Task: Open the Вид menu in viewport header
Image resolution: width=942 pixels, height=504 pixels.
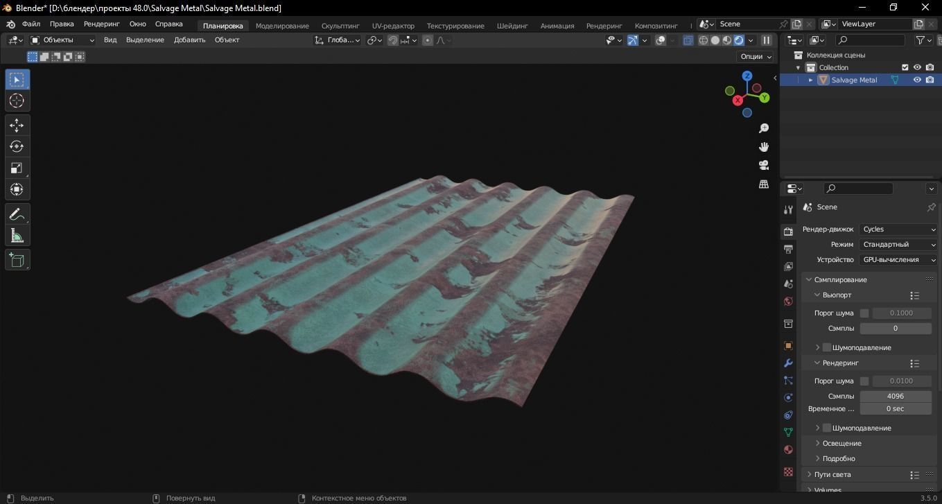Action: (x=110, y=40)
